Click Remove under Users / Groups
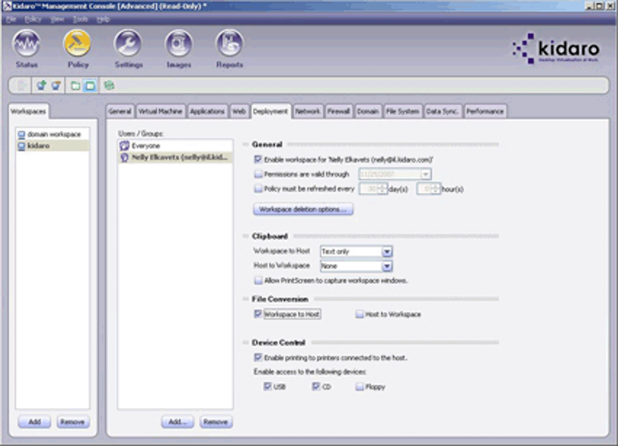Viewport: 618px width, 446px height. [216, 422]
